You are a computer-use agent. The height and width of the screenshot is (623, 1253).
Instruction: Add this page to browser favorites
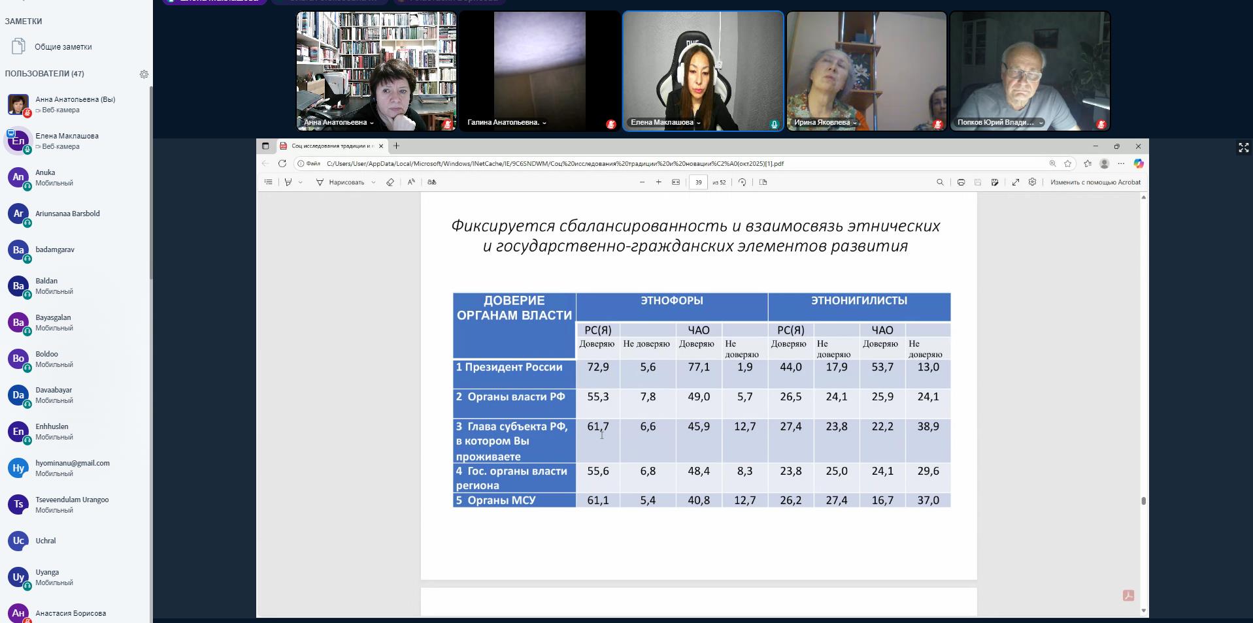click(1068, 164)
